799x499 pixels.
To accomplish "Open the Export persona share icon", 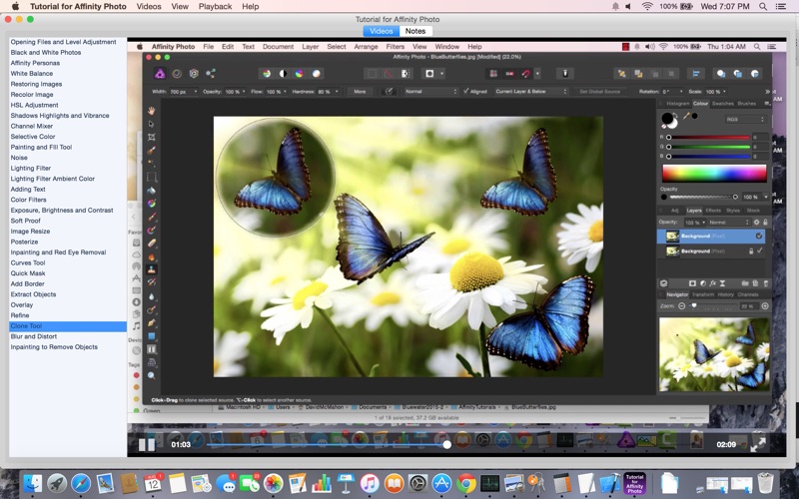I will point(211,74).
